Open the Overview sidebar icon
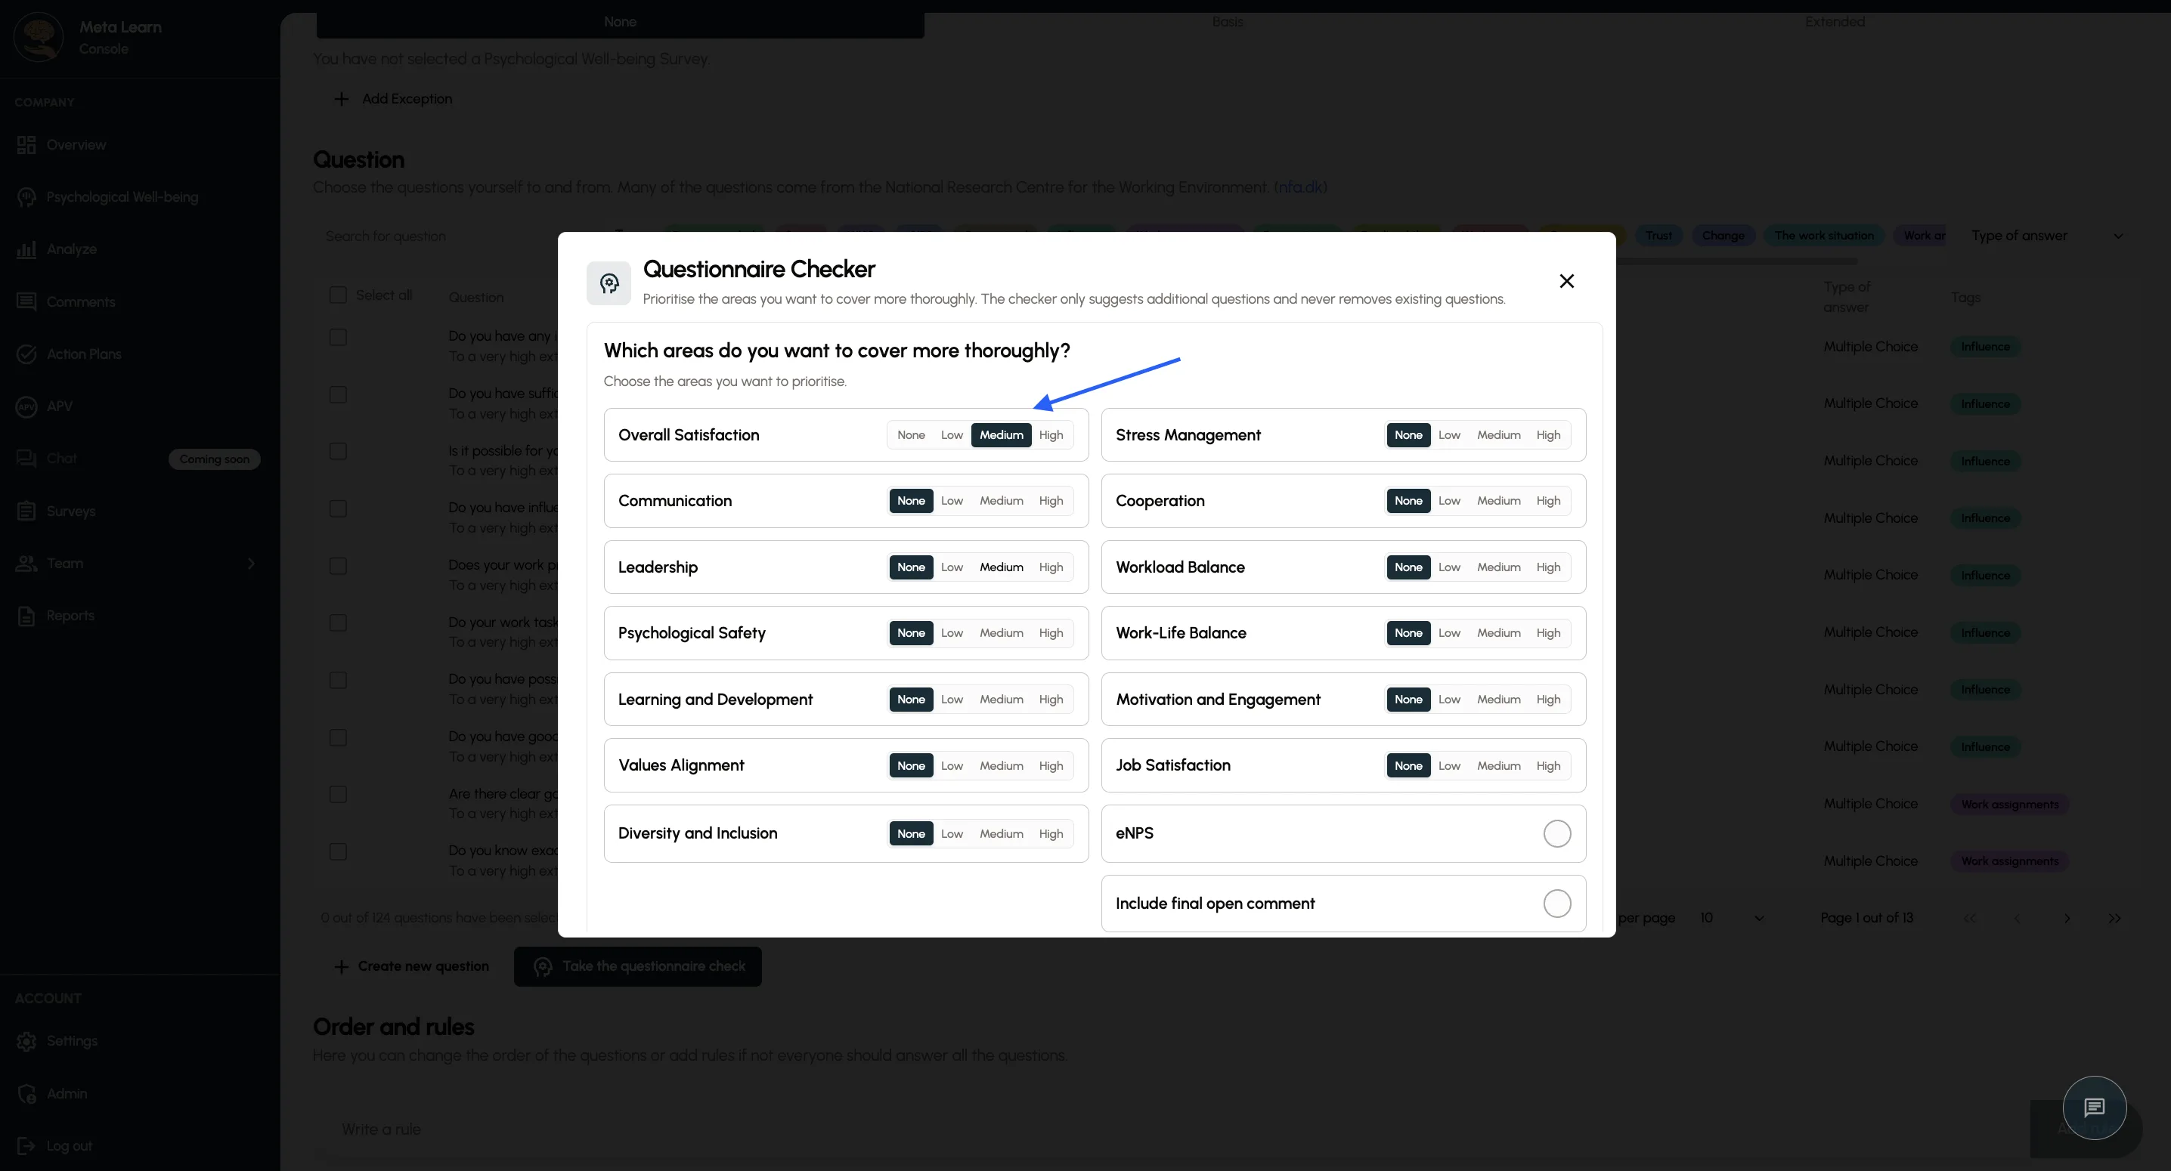Screen dimensions: 2171x1171 coord(26,145)
